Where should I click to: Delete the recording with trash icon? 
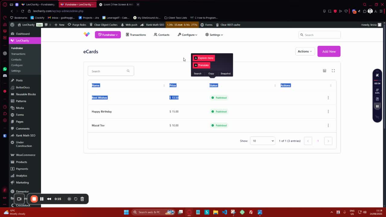point(82,199)
